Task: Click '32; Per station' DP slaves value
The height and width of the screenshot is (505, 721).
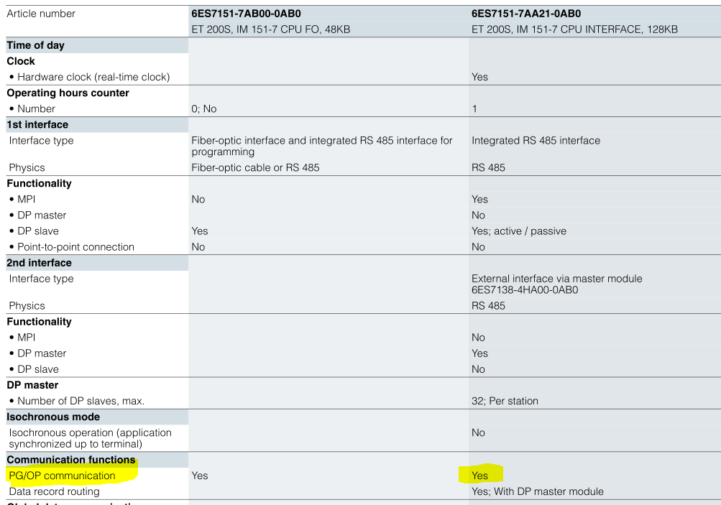Action: click(505, 401)
